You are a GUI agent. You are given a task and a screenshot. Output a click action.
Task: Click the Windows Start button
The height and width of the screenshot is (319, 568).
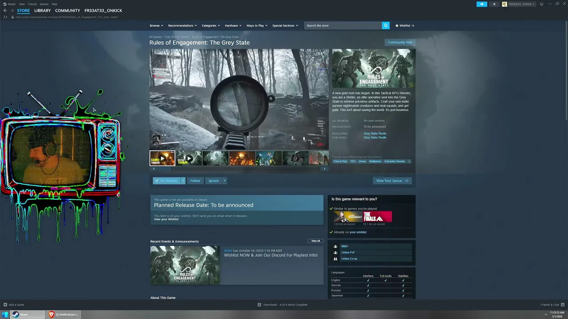(x=5, y=315)
